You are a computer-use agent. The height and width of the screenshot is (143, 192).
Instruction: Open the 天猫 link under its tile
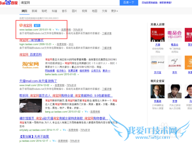click(158, 45)
